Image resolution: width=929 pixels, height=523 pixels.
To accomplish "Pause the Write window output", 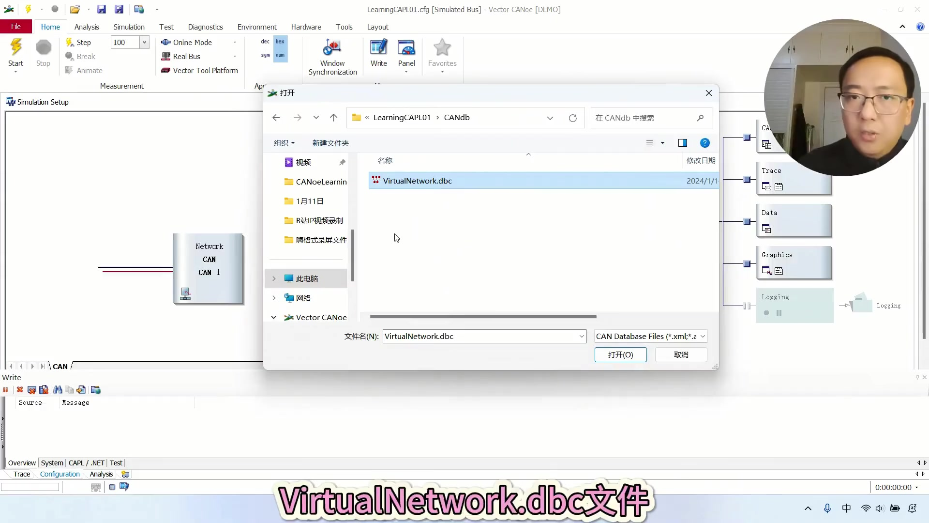I will coord(6,390).
